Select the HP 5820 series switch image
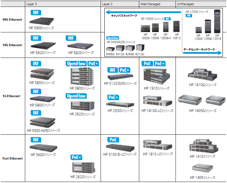Image resolution: width=227 pixels, height=183 pixels. click(81, 46)
